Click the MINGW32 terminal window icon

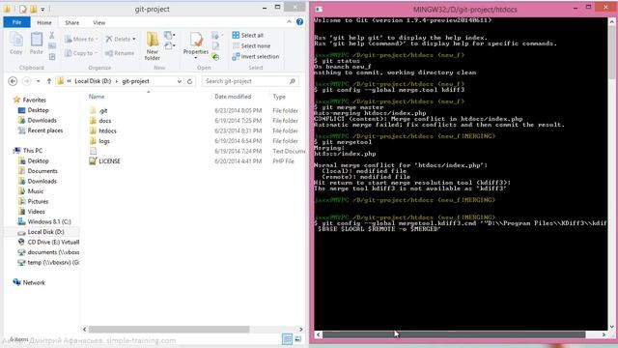(319, 9)
